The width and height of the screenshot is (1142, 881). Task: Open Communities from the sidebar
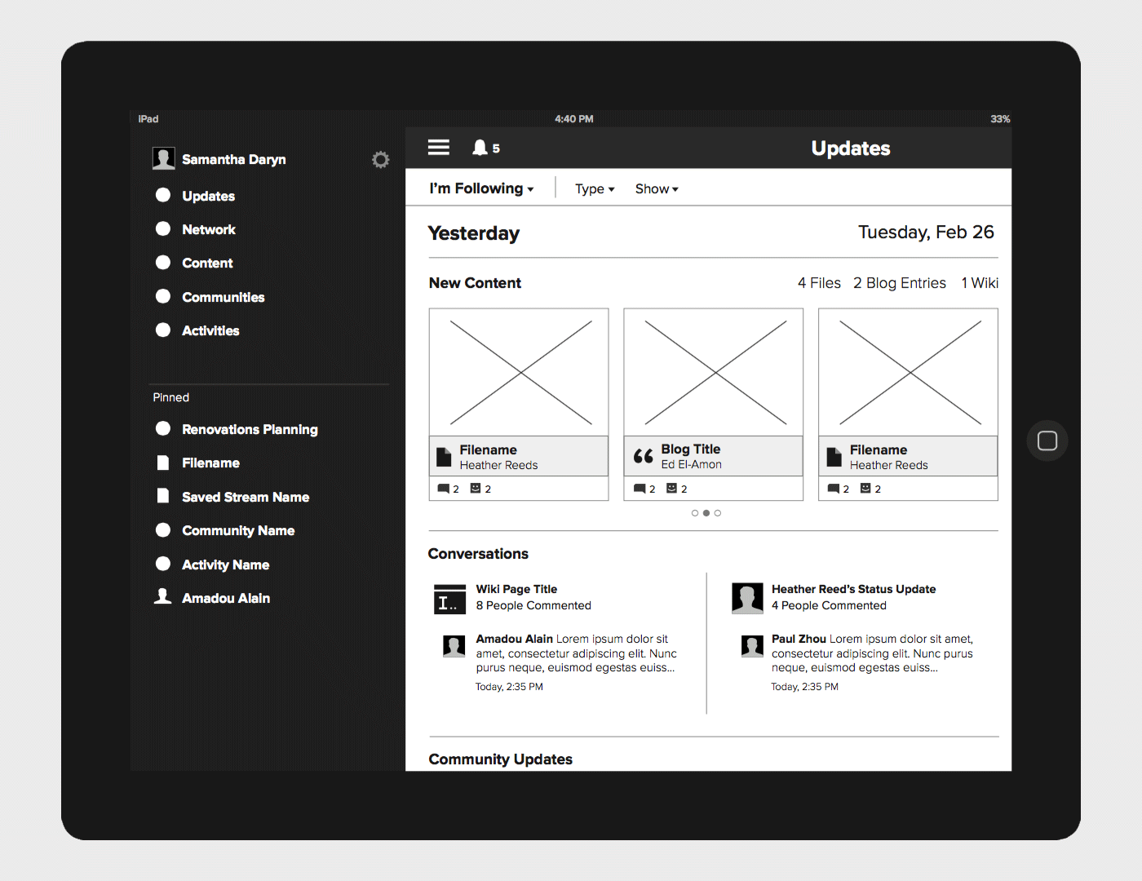pos(223,298)
